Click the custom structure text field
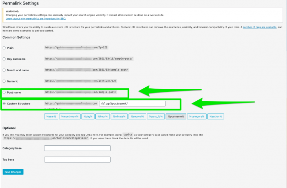This screenshot has width=287, height=188. [x=132, y=104]
